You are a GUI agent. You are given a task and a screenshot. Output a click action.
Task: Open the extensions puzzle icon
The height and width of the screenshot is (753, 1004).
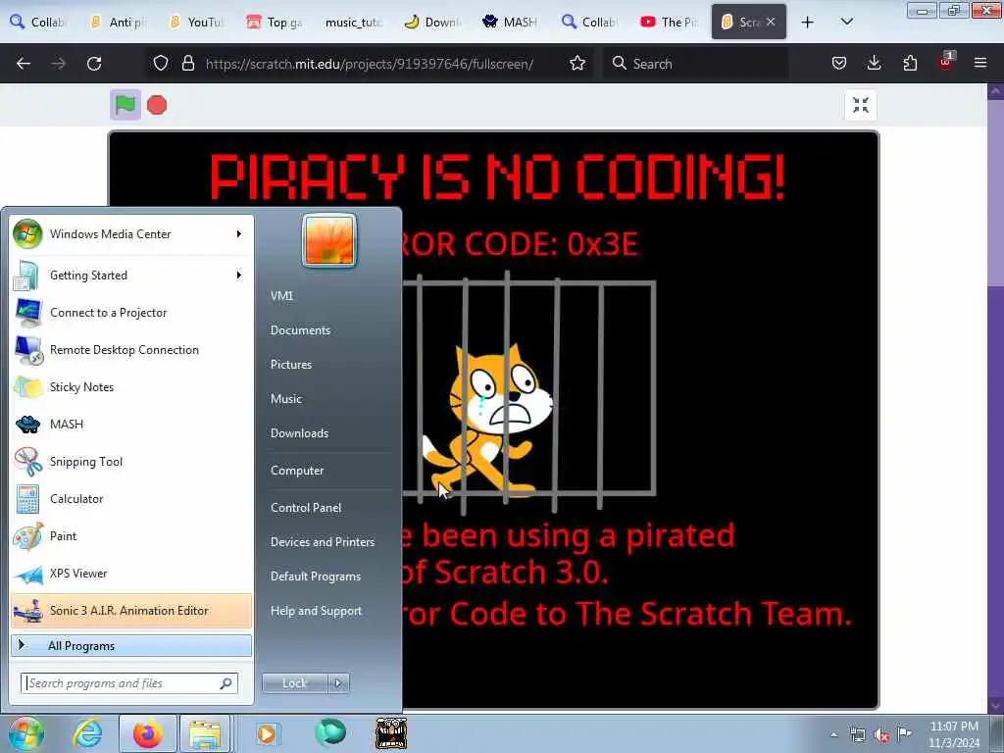point(910,64)
